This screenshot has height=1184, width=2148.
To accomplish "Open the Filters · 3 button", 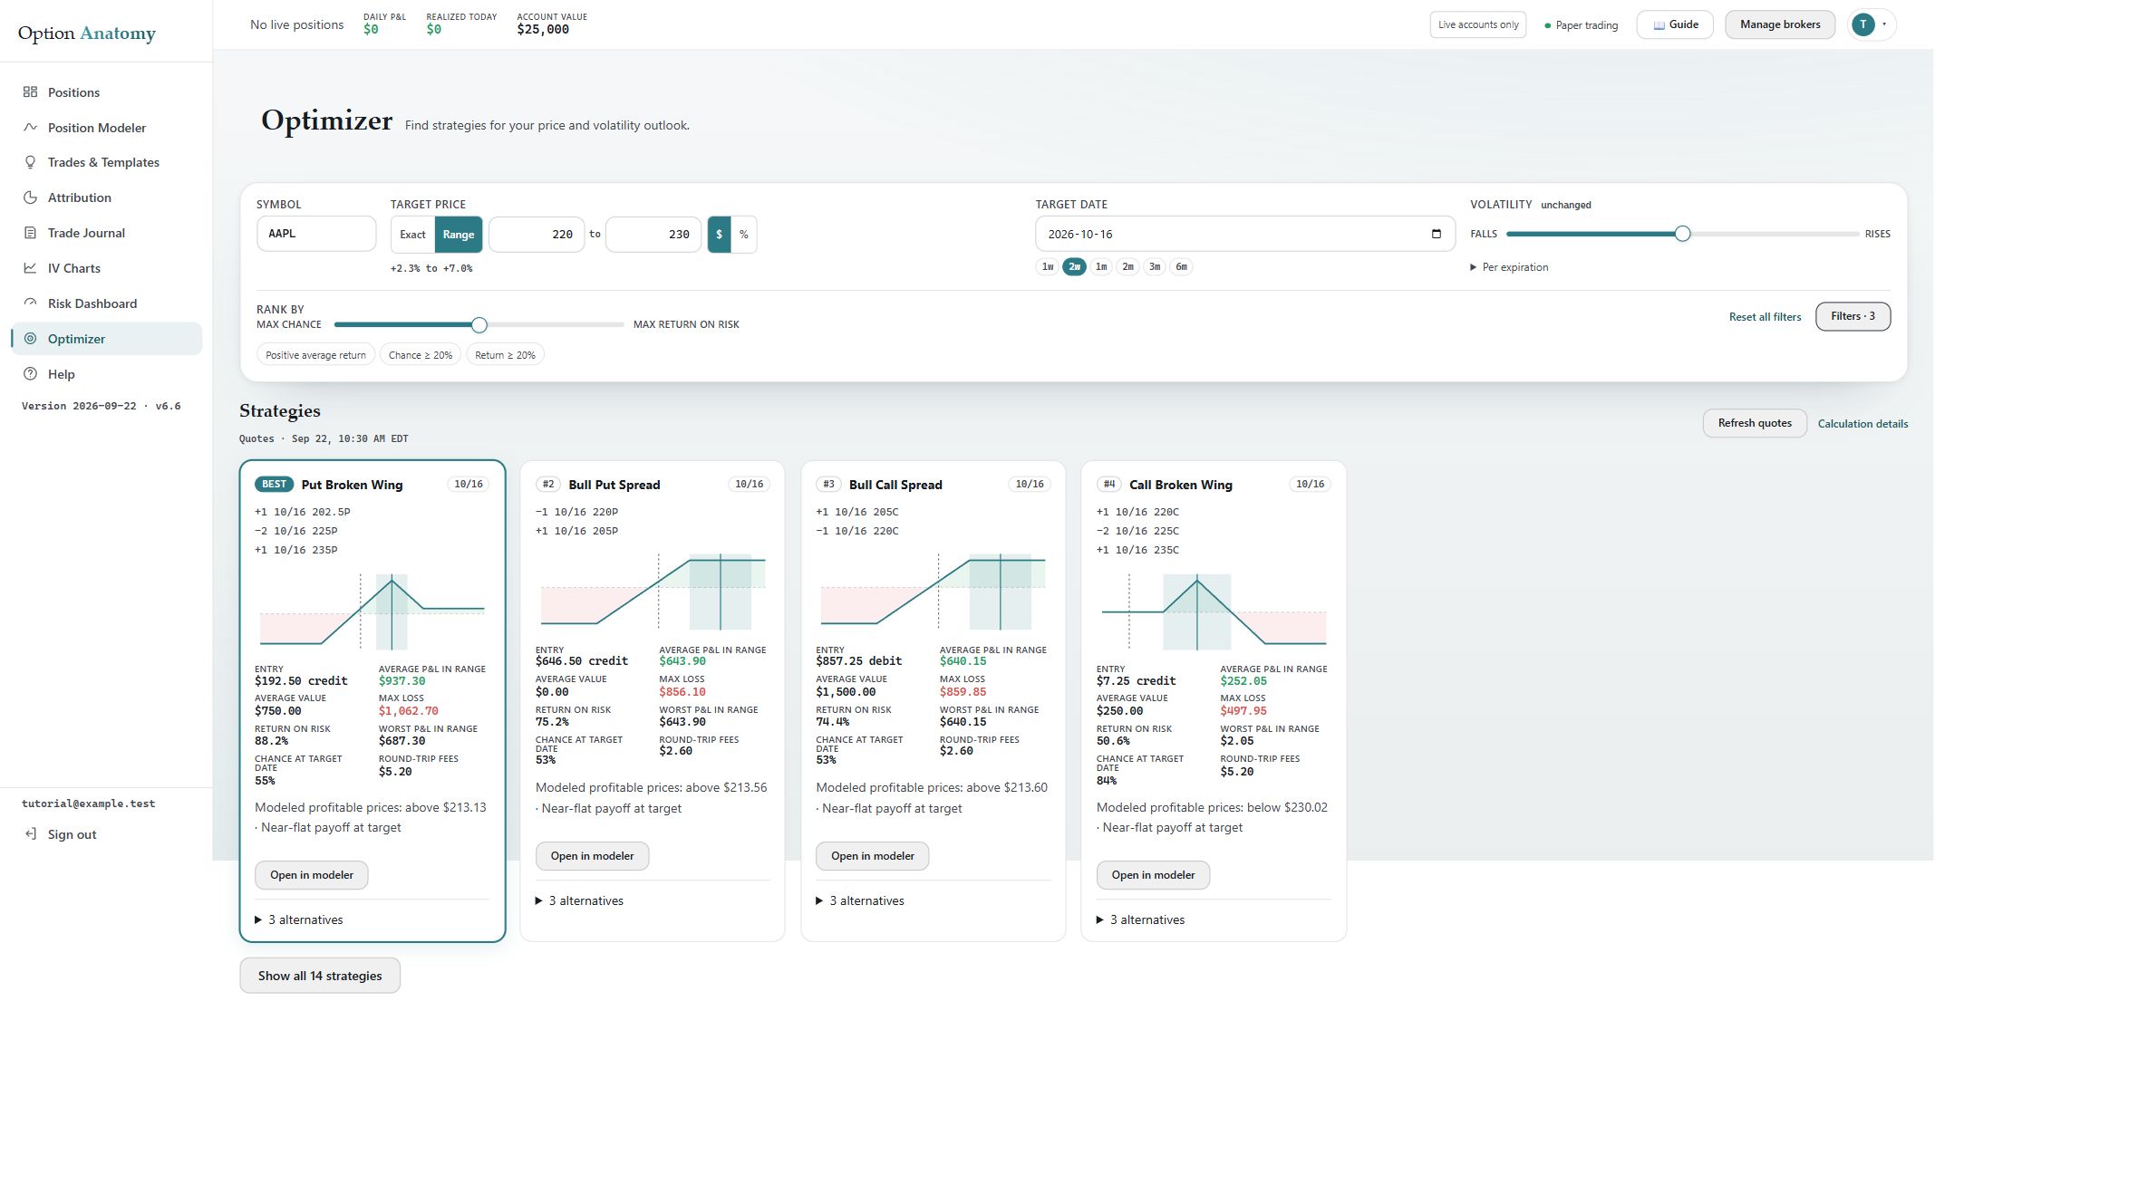I will click(1853, 316).
